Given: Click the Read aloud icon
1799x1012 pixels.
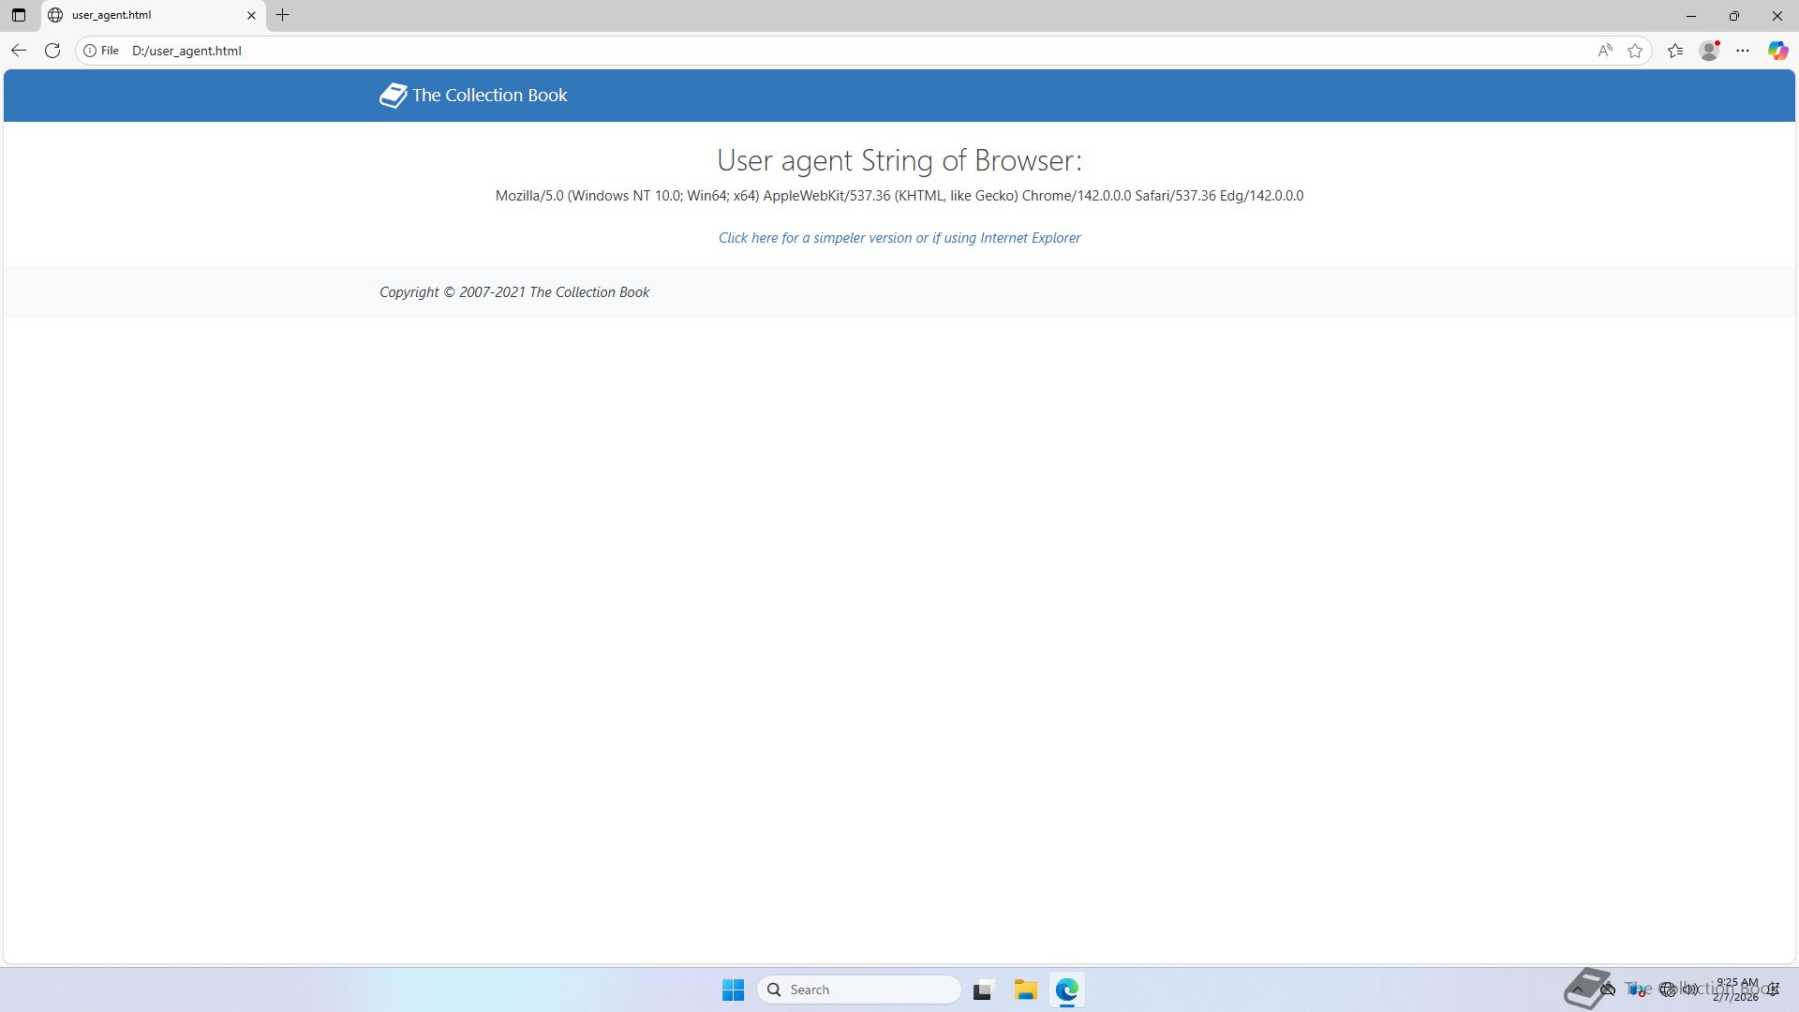Looking at the screenshot, I should [x=1605, y=51].
